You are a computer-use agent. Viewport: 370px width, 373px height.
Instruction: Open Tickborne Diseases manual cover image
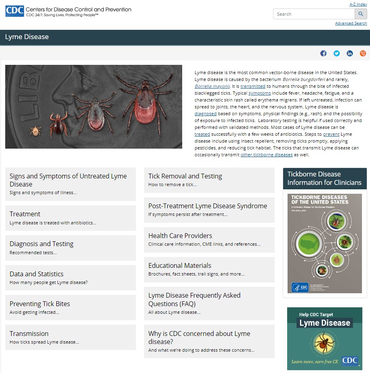(x=325, y=243)
